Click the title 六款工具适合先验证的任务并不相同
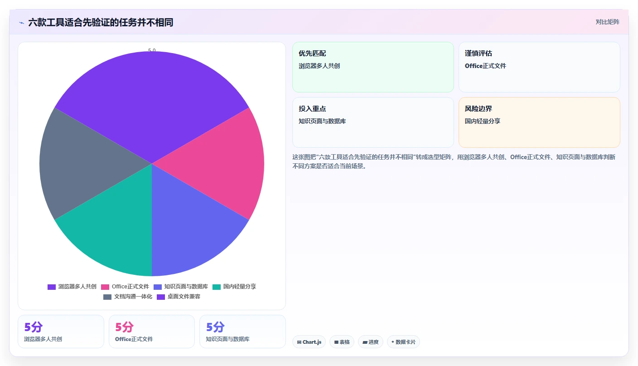 click(x=101, y=22)
